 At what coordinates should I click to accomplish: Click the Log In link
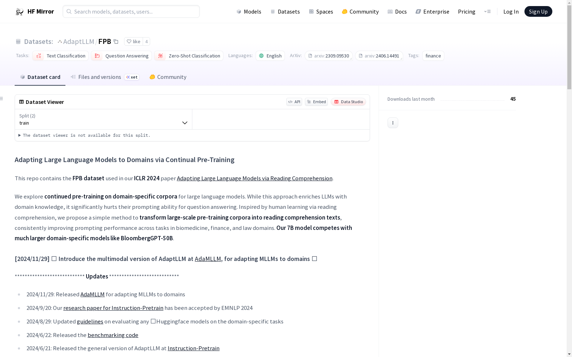(511, 11)
